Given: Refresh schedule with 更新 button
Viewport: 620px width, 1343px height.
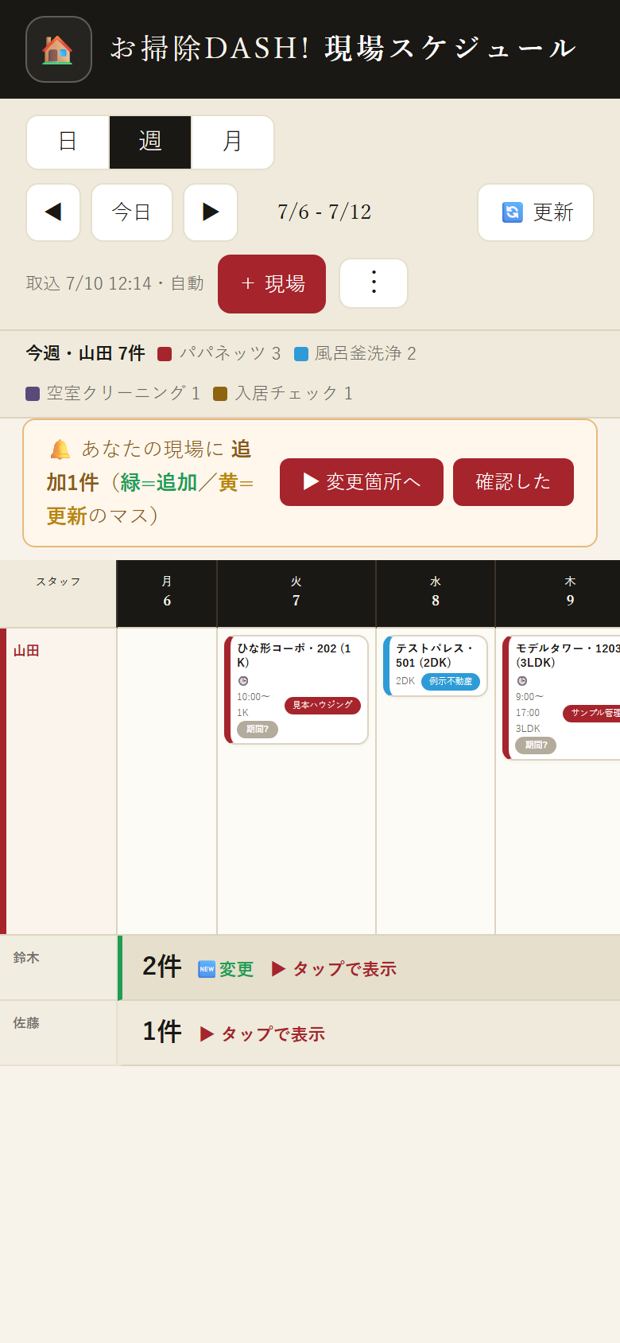Looking at the screenshot, I should click(536, 212).
